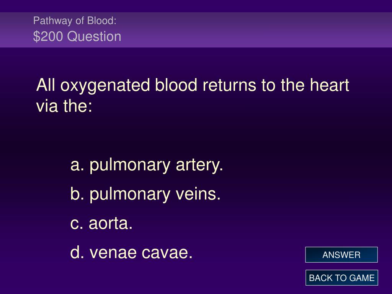Click the ANSWER button
The image size is (392, 294).
tap(341, 255)
